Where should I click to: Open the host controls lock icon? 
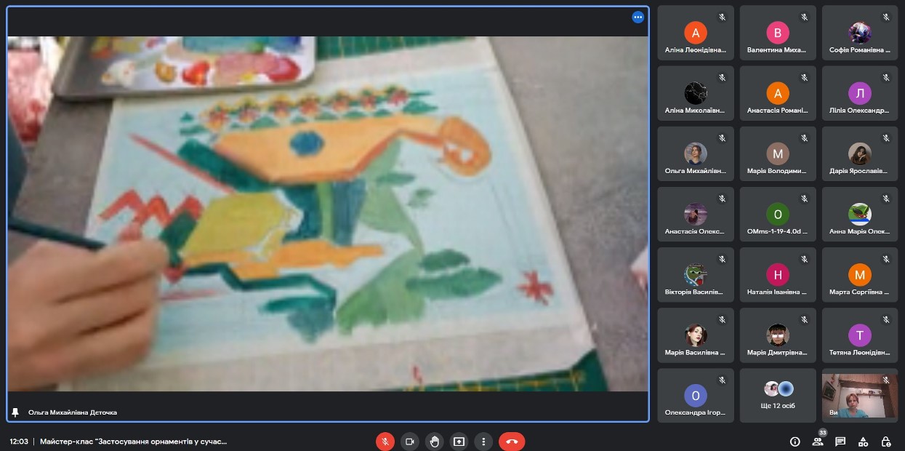tap(885, 442)
